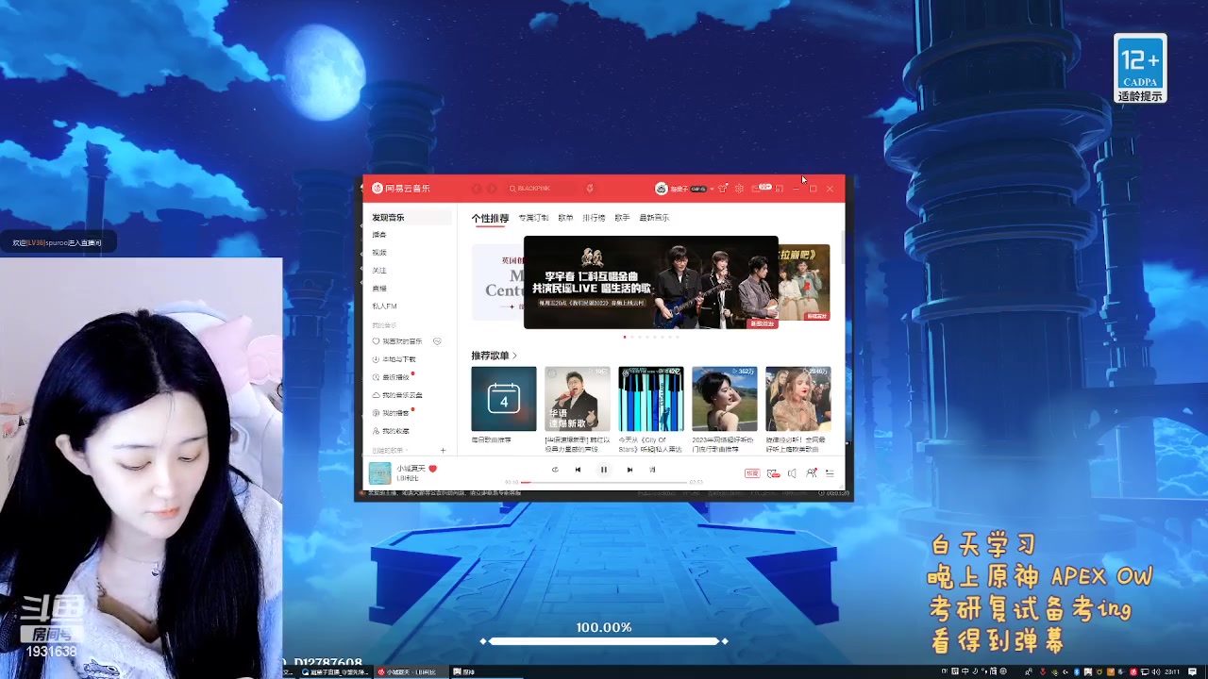The width and height of the screenshot is (1208, 679).
Task: Toggle the lyrics 词 button
Action: click(652, 470)
